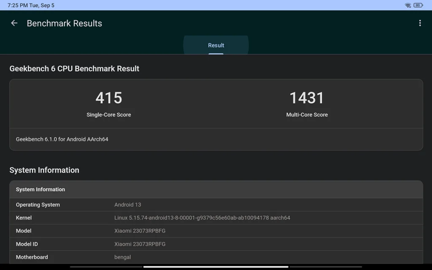Tap the bengal motherboard value

(123, 257)
